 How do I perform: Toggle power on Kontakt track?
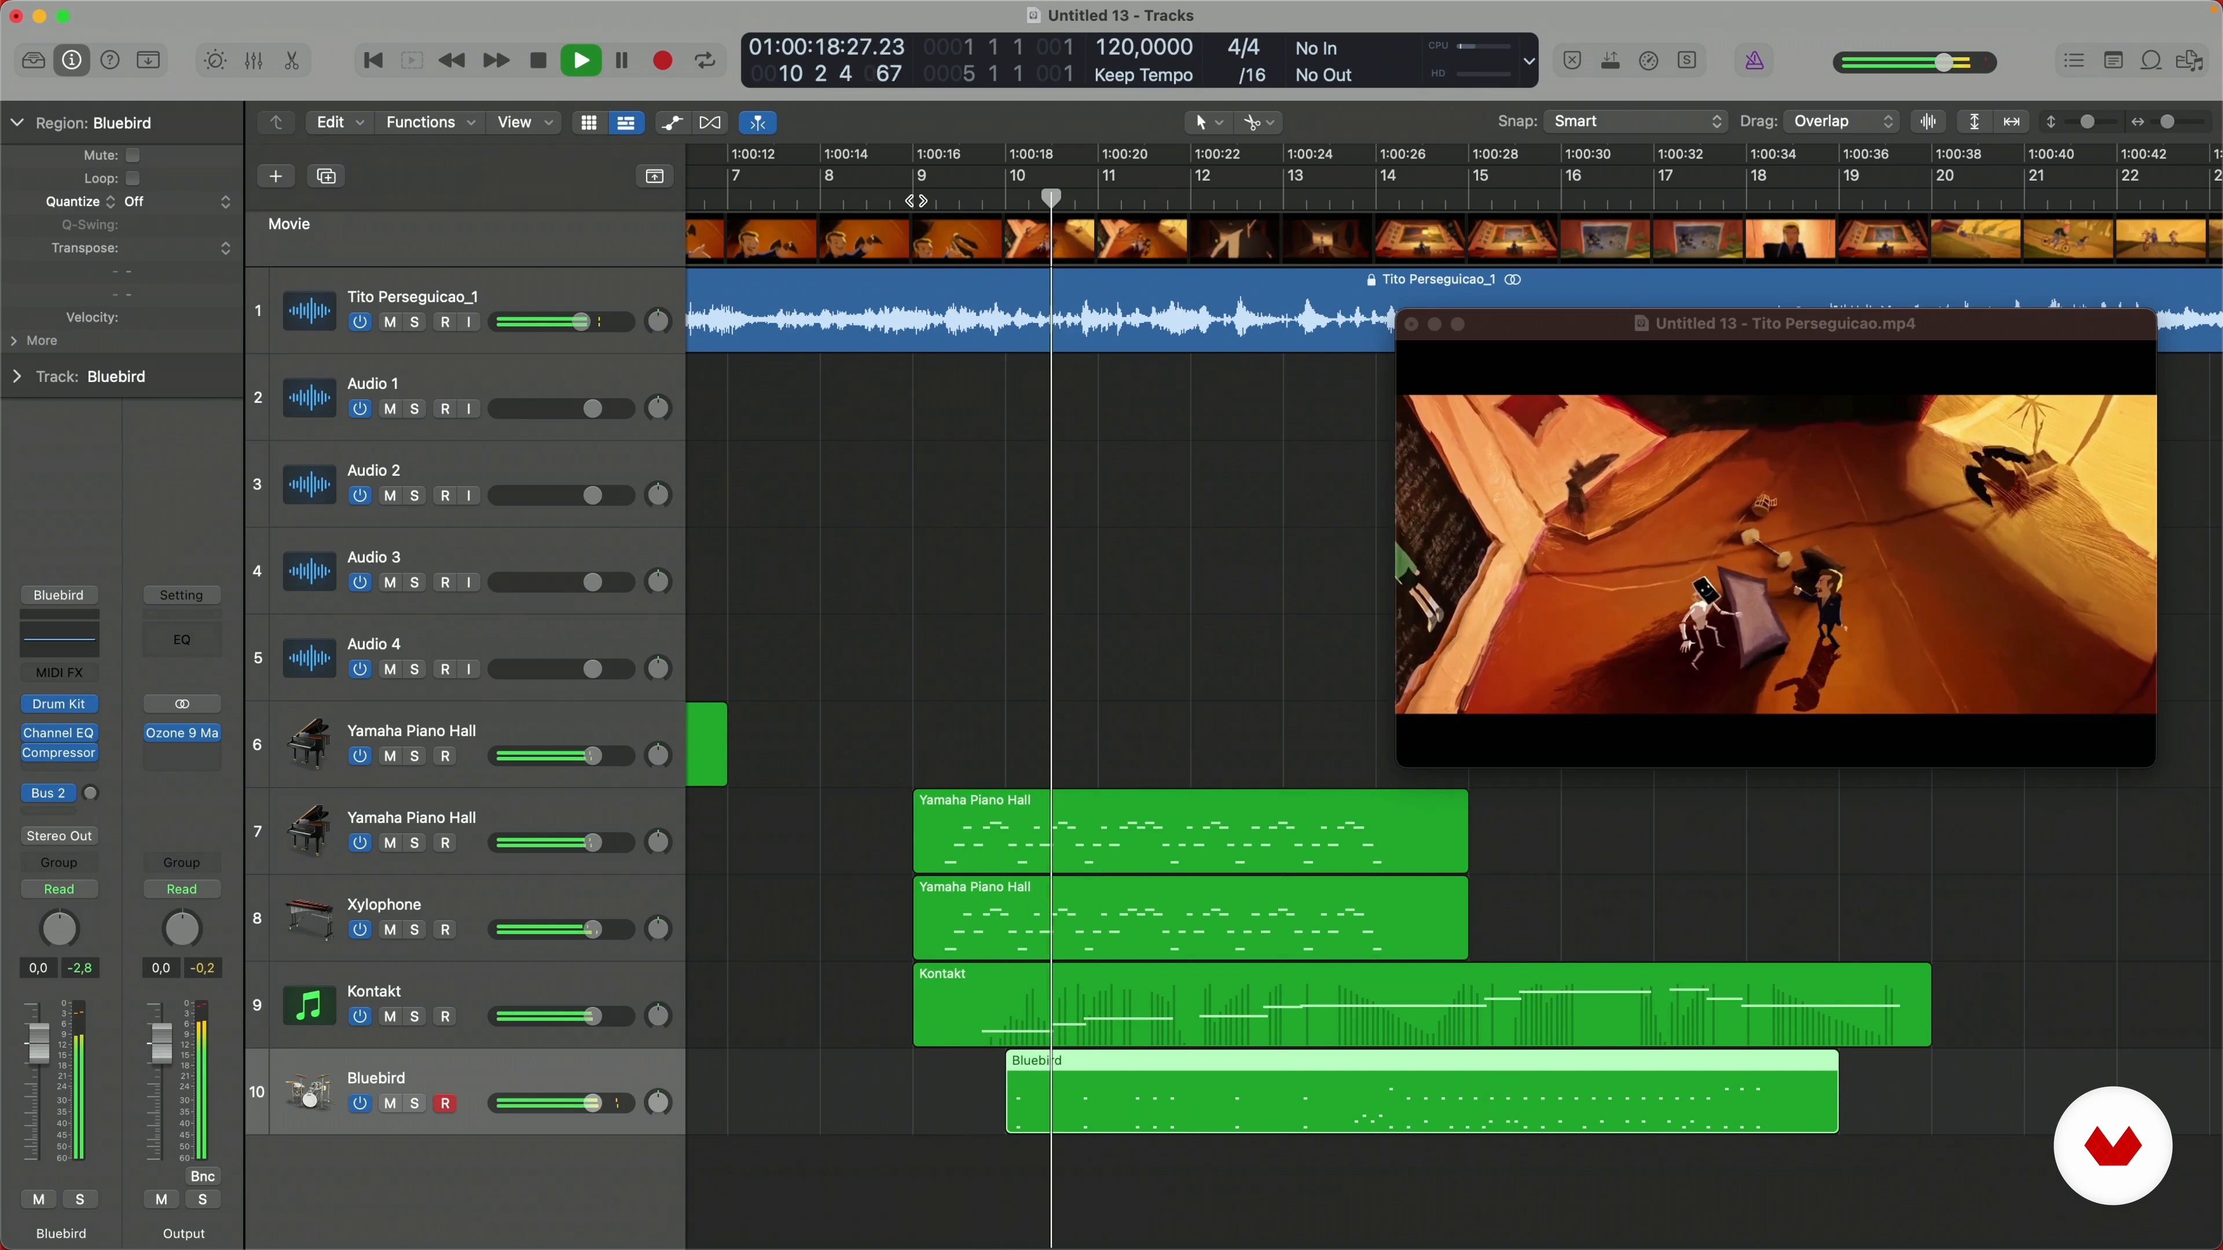coord(360,1016)
